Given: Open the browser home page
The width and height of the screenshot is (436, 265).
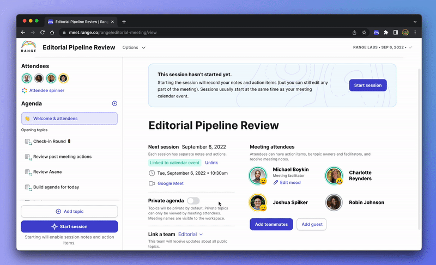Looking at the screenshot, I should pyautogui.click(x=52, y=33).
